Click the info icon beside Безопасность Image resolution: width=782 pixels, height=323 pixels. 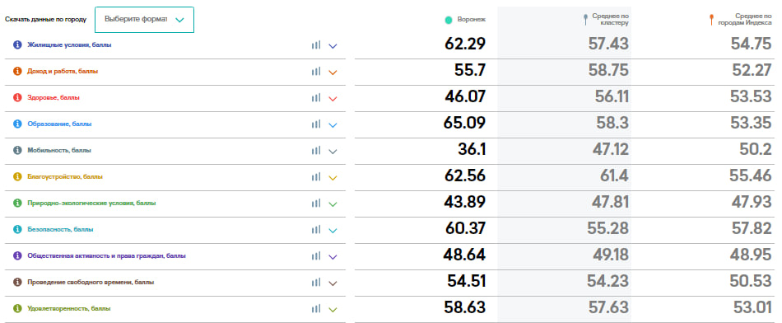click(17, 230)
